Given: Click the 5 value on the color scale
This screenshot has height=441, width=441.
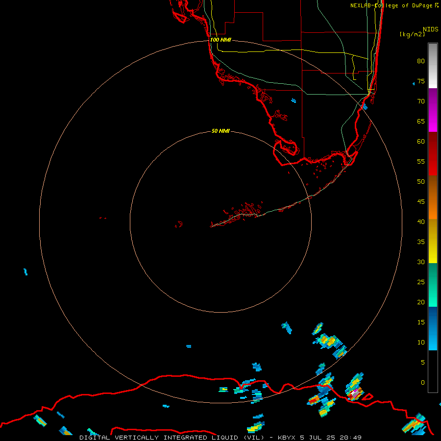Looking at the screenshot, I should coord(423,363).
